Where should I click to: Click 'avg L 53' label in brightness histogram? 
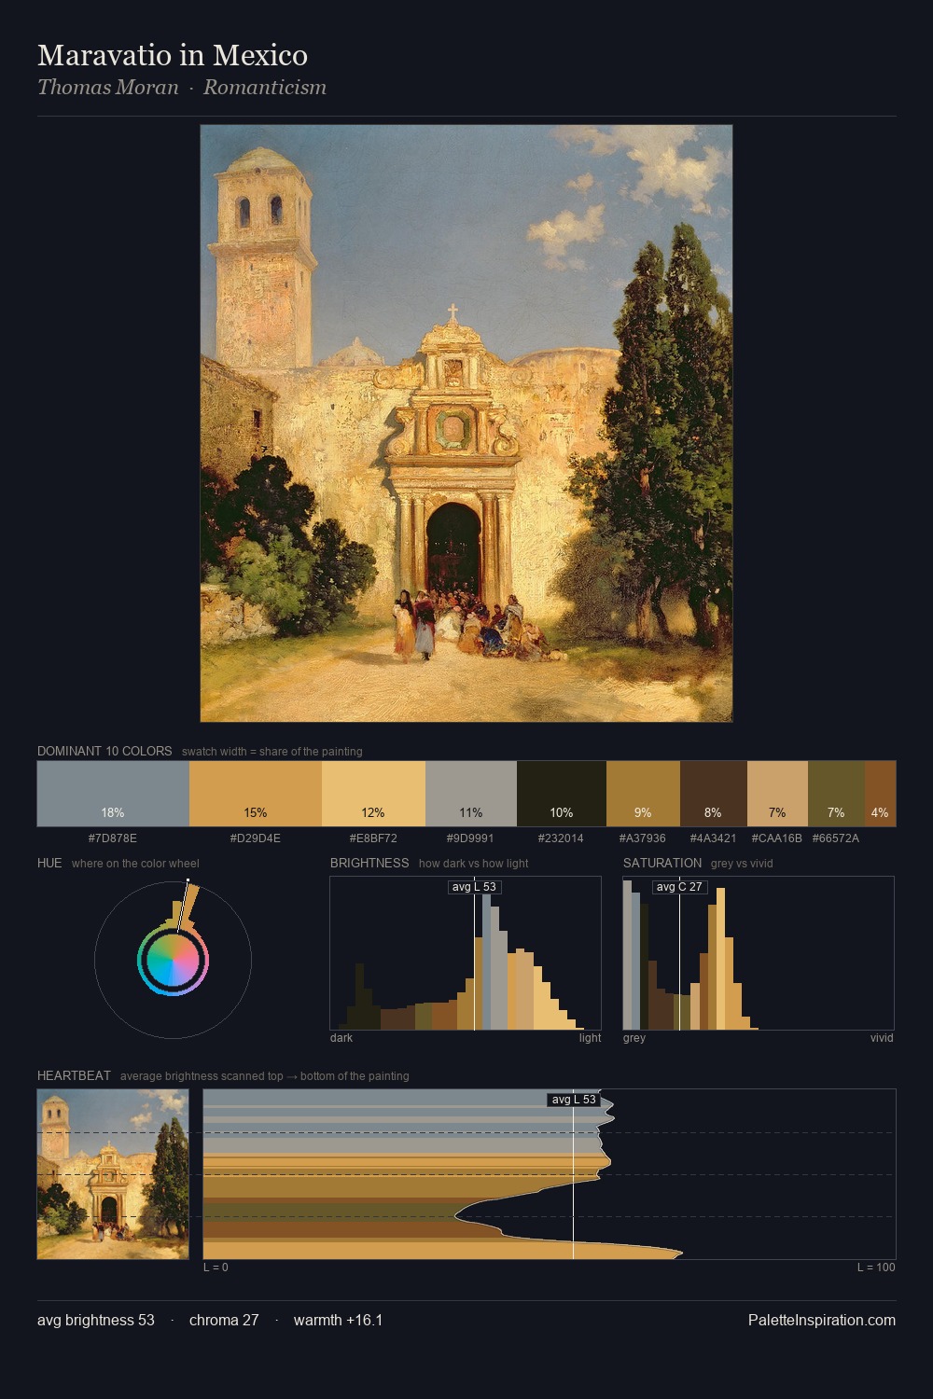coord(474,887)
